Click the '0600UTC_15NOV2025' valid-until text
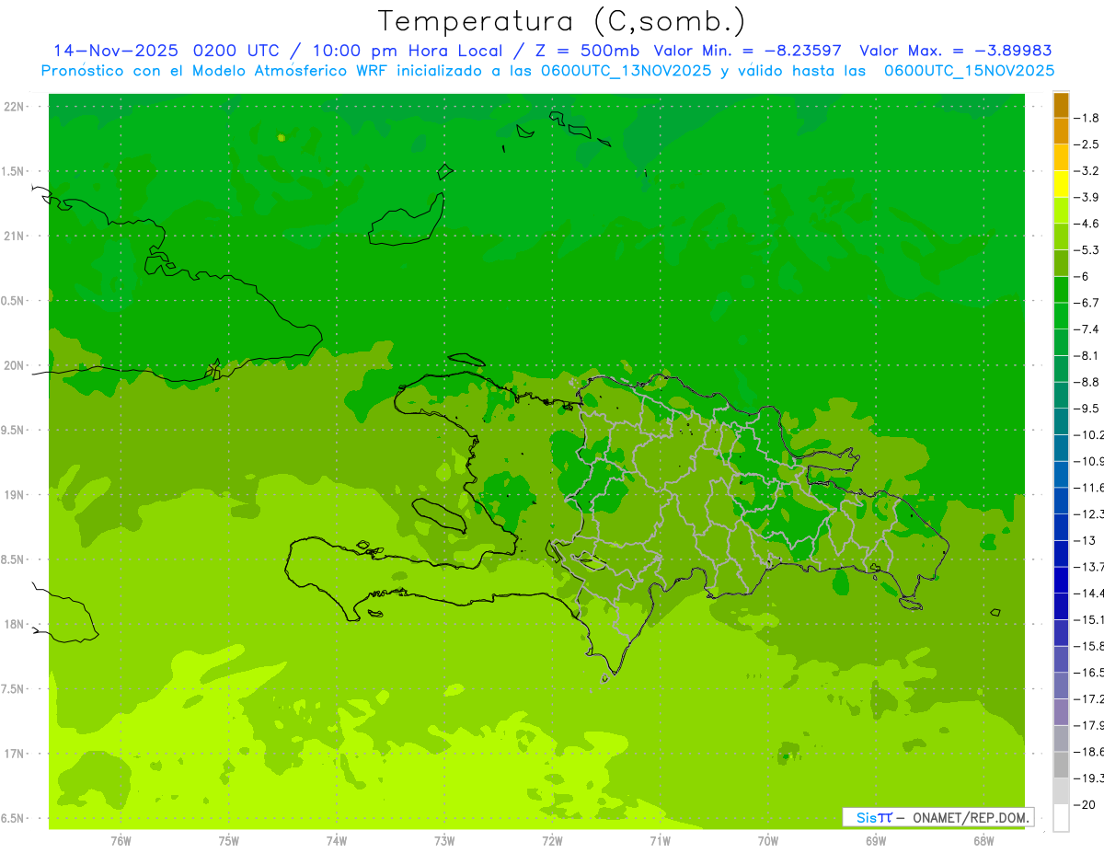Screen dimensions: 1104x853 [969, 71]
